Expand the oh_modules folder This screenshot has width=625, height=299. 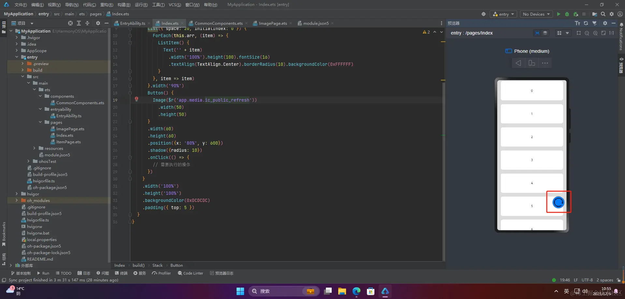pyautogui.click(x=17, y=200)
